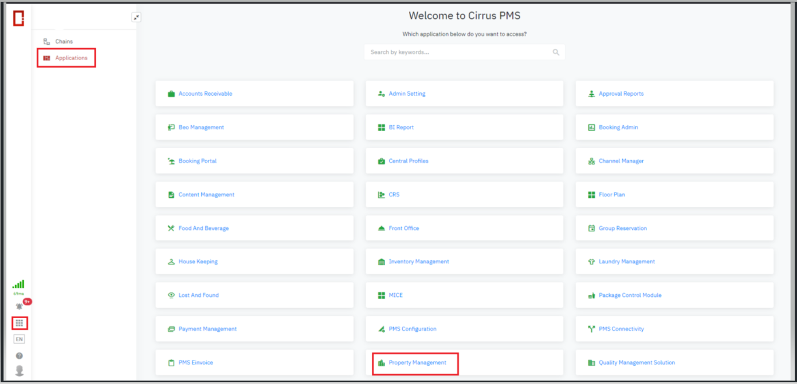Click the search magnifier icon

point(556,52)
